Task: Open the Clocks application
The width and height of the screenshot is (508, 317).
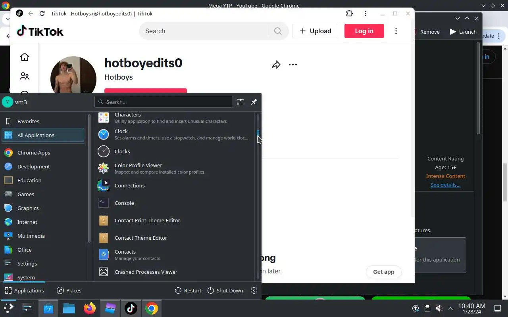Action: [175, 151]
